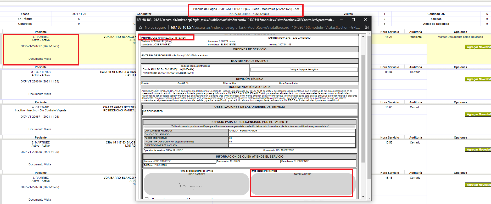Click 'Entidad: NUEVA EPS - EJE CAFETERO' text
491x204 pixels.
[289, 38]
